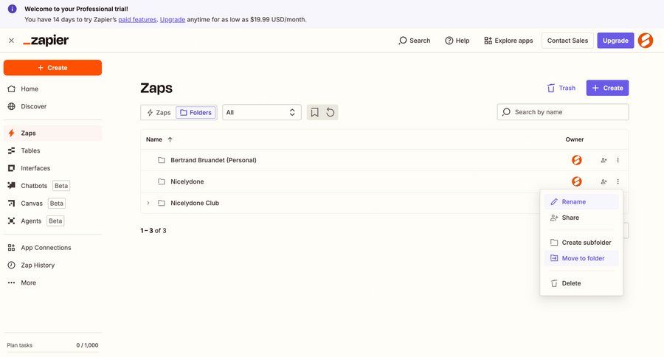The width and height of the screenshot is (664, 357).
Task: Follow the paid features link
Action: 137,19
